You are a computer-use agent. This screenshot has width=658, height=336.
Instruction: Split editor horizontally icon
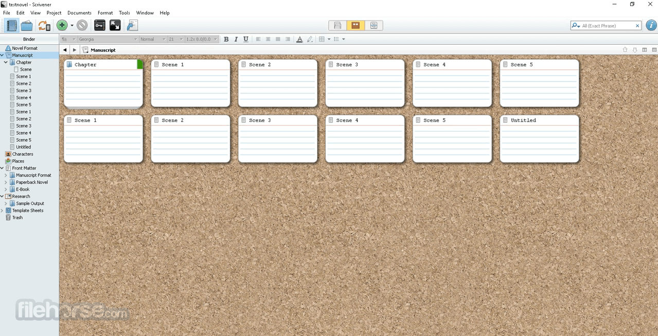pyautogui.click(x=654, y=50)
